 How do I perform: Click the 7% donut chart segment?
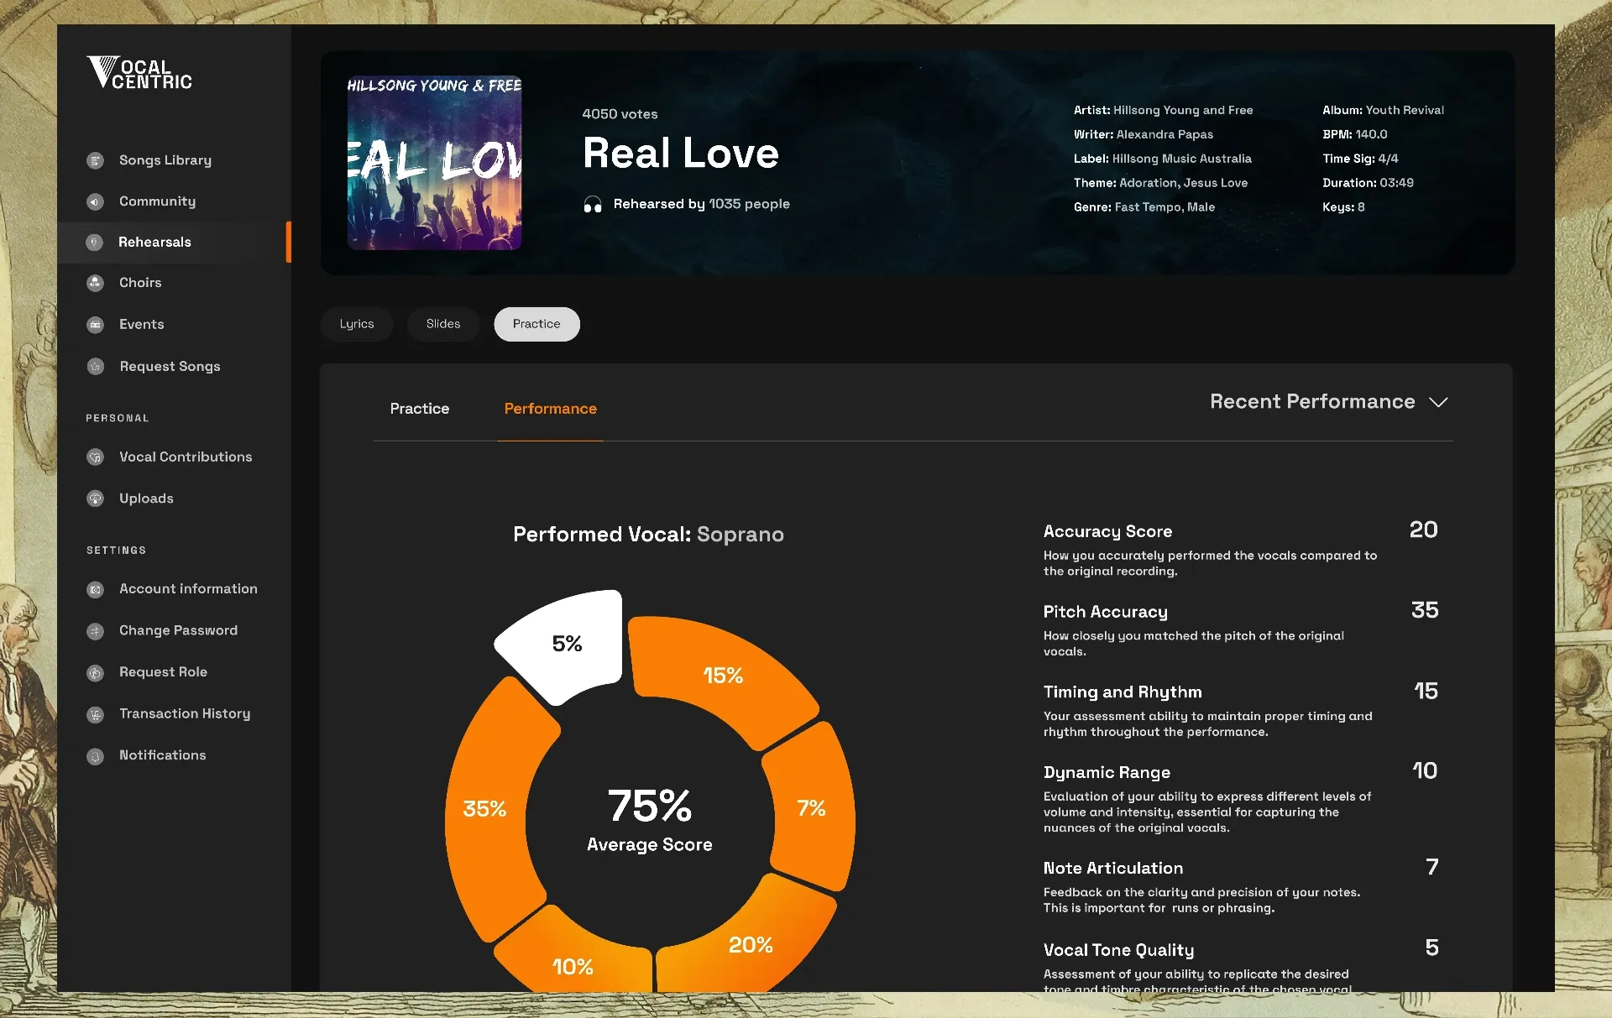click(x=811, y=808)
